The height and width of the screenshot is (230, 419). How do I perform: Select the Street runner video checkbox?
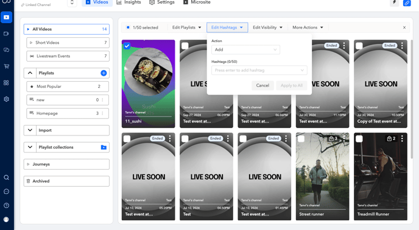click(301, 138)
